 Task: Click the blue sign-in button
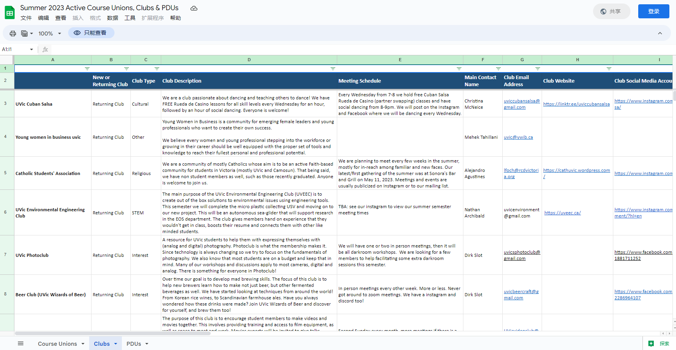[x=653, y=11]
